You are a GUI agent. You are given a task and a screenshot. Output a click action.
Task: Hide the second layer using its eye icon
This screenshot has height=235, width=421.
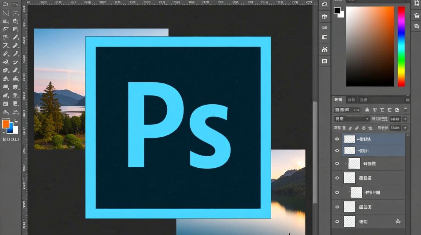337,150
